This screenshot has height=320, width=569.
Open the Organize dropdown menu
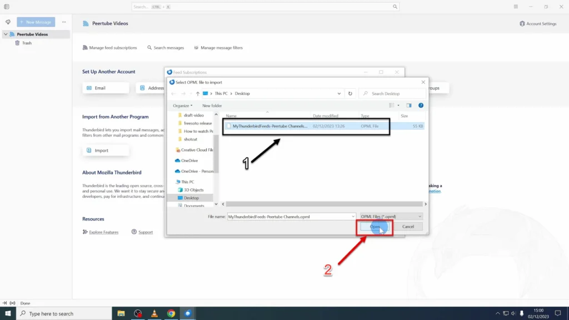182,106
